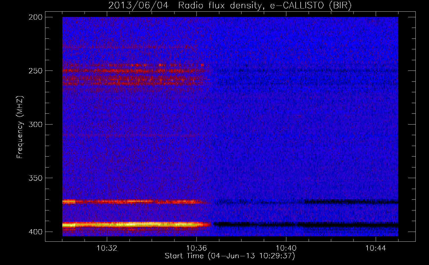The height and width of the screenshot is (265, 429).
Task: Click the 10:40 time tick label
Action: tap(286, 248)
